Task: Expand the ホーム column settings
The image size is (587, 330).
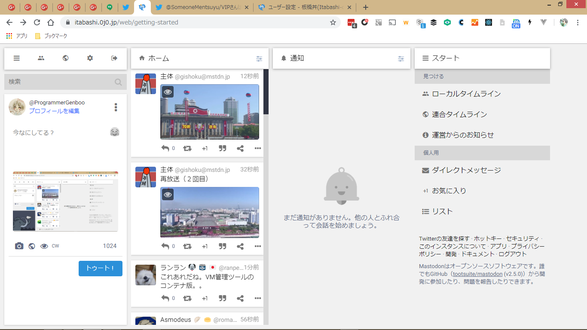Action: pos(259,59)
